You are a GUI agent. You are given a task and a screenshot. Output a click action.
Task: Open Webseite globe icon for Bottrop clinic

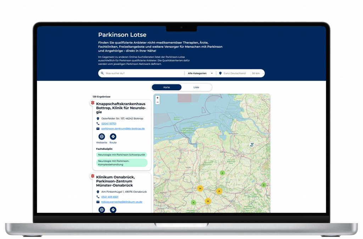[x=102, y=137]
